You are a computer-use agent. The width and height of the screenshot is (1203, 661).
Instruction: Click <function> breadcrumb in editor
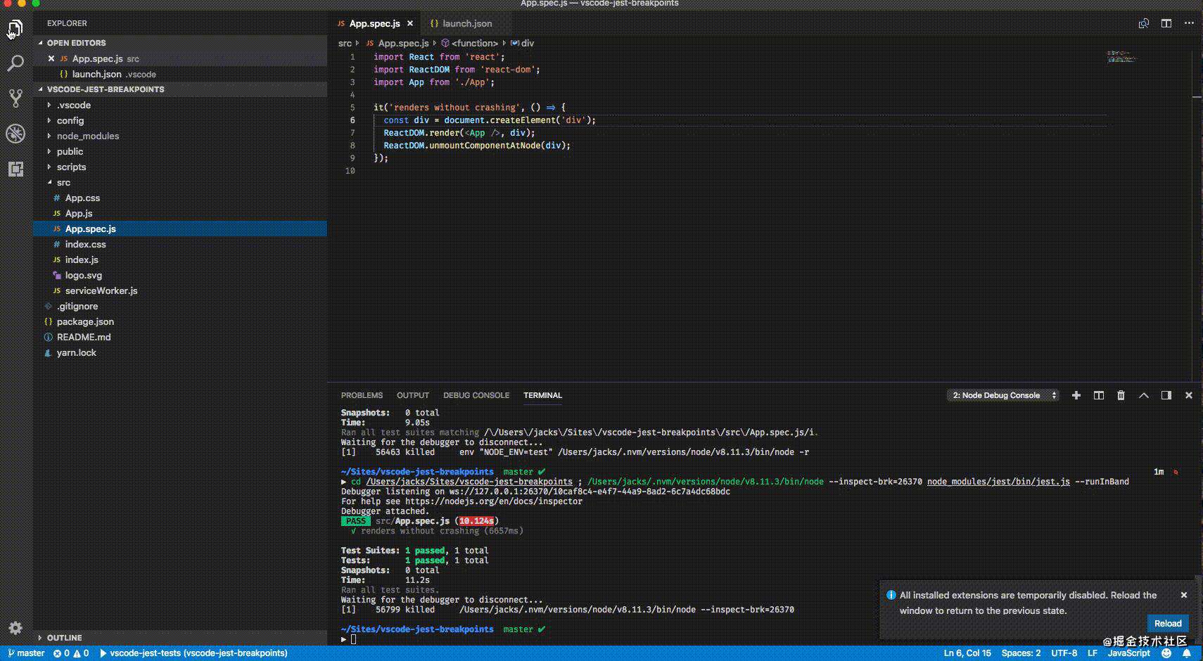point(469,43)
